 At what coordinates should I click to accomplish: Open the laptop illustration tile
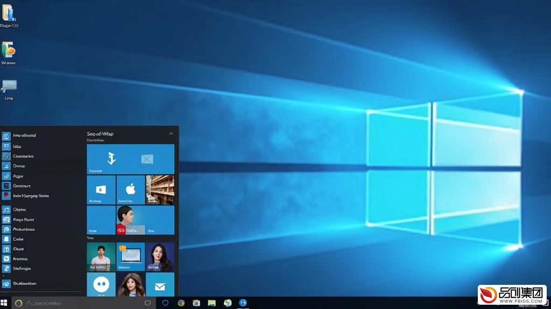pyautogui.click(x=130, y=257)
